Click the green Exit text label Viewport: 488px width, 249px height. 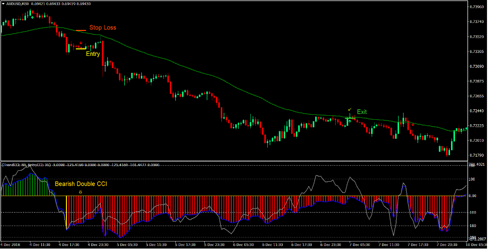[x=362, y=112]
